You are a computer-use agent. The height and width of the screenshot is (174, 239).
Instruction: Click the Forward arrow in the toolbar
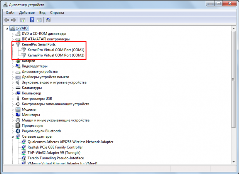click(x=13, y=20)
